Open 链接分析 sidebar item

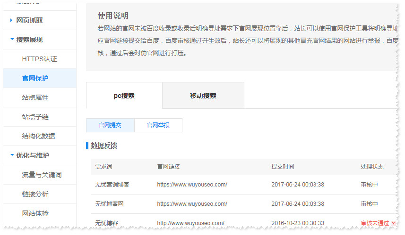(x=35, y=194)
